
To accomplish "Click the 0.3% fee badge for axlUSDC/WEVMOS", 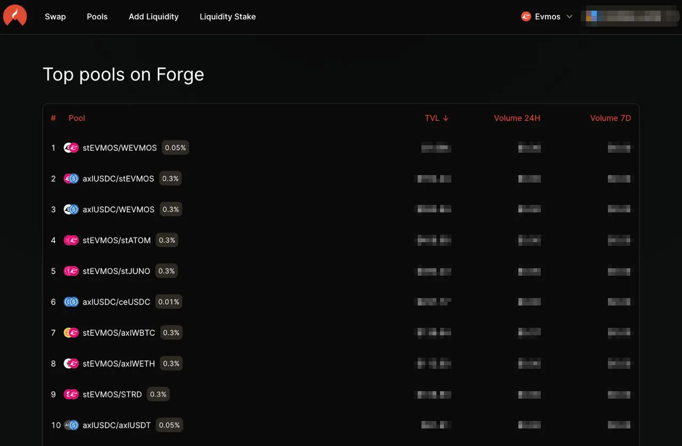I will click(170, 210).
